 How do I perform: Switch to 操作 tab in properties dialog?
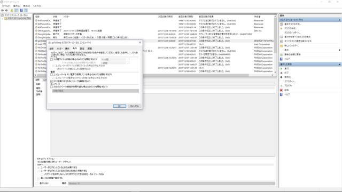click(67, 49)
